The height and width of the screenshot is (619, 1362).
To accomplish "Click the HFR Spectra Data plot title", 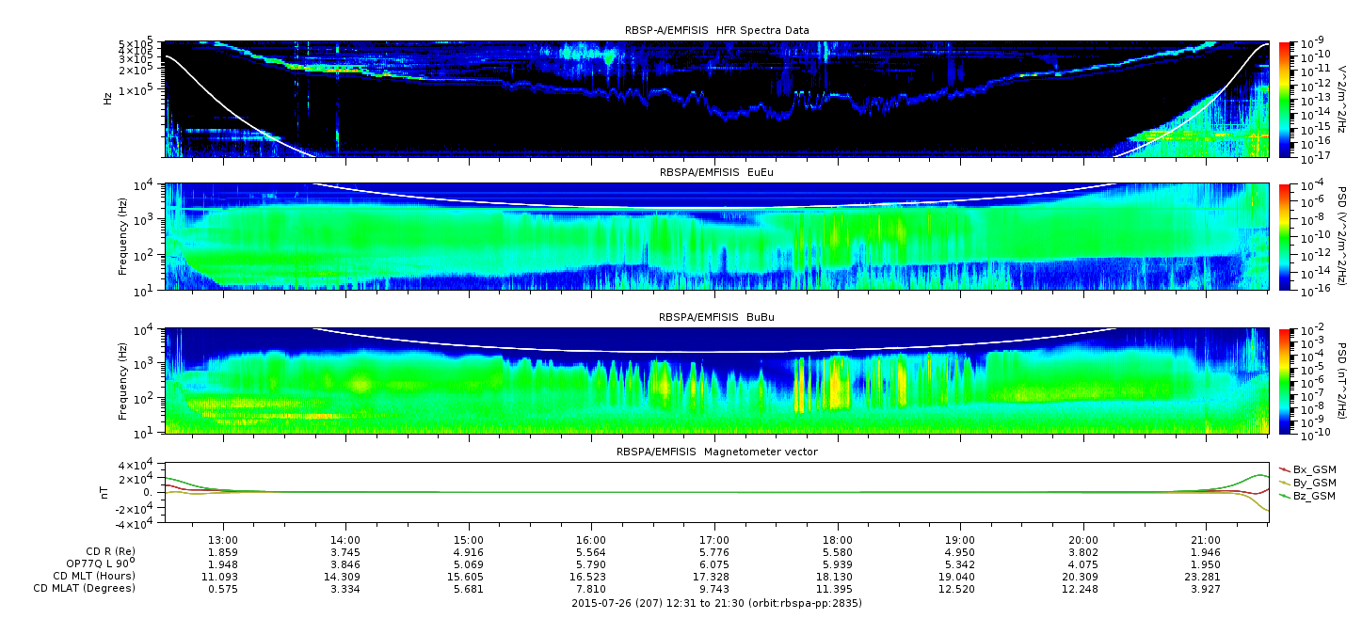I will click(716, 31).
